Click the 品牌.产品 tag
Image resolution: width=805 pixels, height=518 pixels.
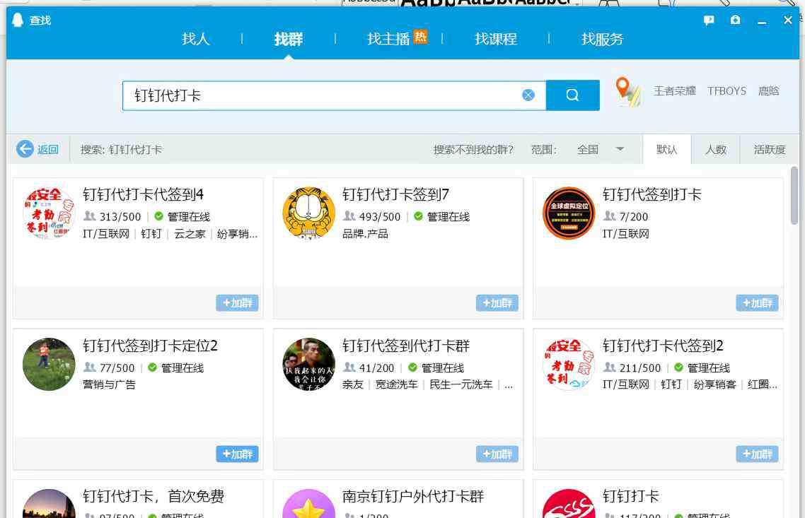click(x=365, y=234)
